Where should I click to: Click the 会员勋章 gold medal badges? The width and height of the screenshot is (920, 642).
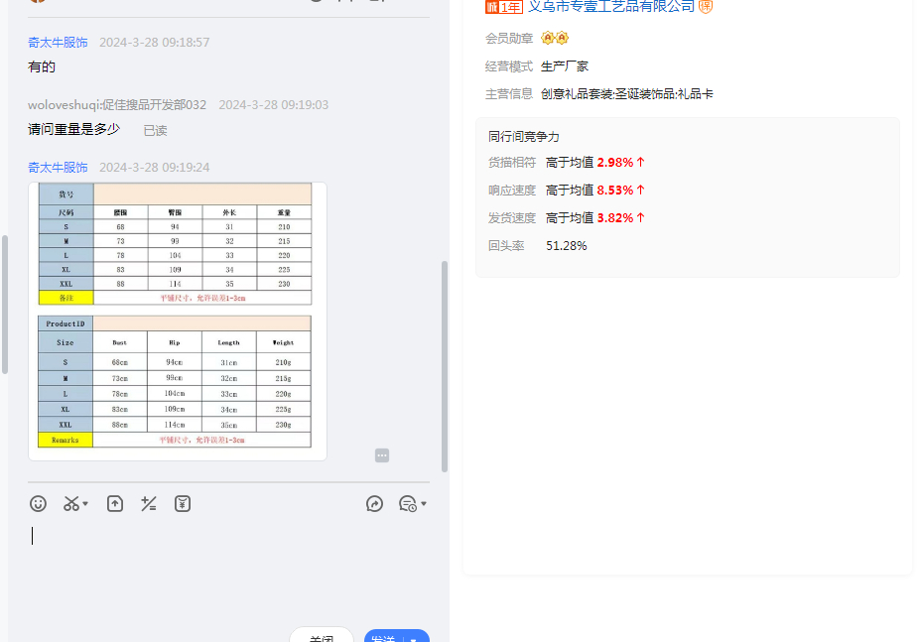[x=555, y=39]
